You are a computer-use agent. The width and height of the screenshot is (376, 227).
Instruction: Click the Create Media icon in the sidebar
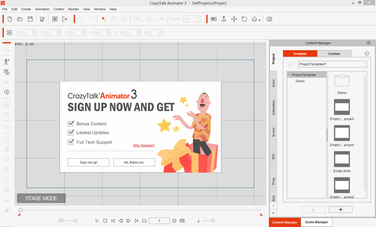(6, 72)
